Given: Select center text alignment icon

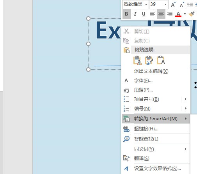Looking at the screenshot, I should (x=161, y=14).
